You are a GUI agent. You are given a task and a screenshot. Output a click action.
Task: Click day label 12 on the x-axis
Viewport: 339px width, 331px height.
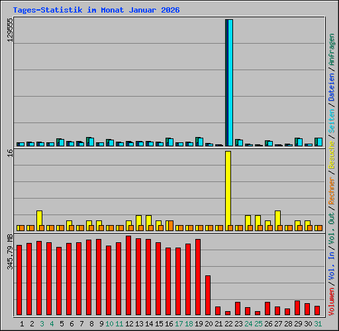tap(129, 324)
